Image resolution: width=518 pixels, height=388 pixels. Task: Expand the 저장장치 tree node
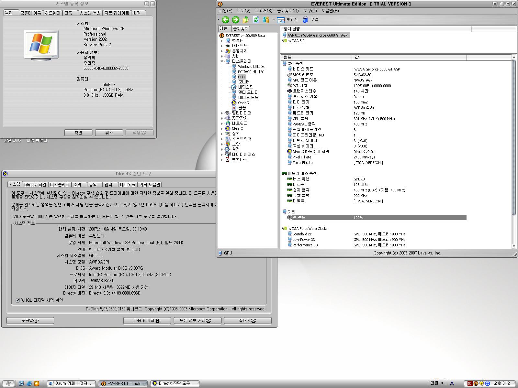point(222,118)
